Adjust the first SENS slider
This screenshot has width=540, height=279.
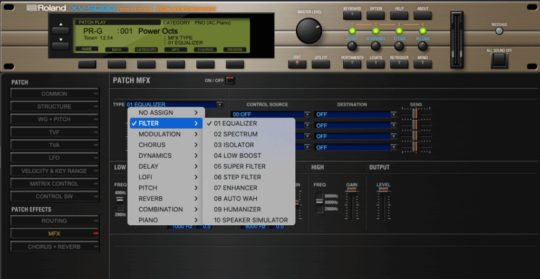coord(415,114)
